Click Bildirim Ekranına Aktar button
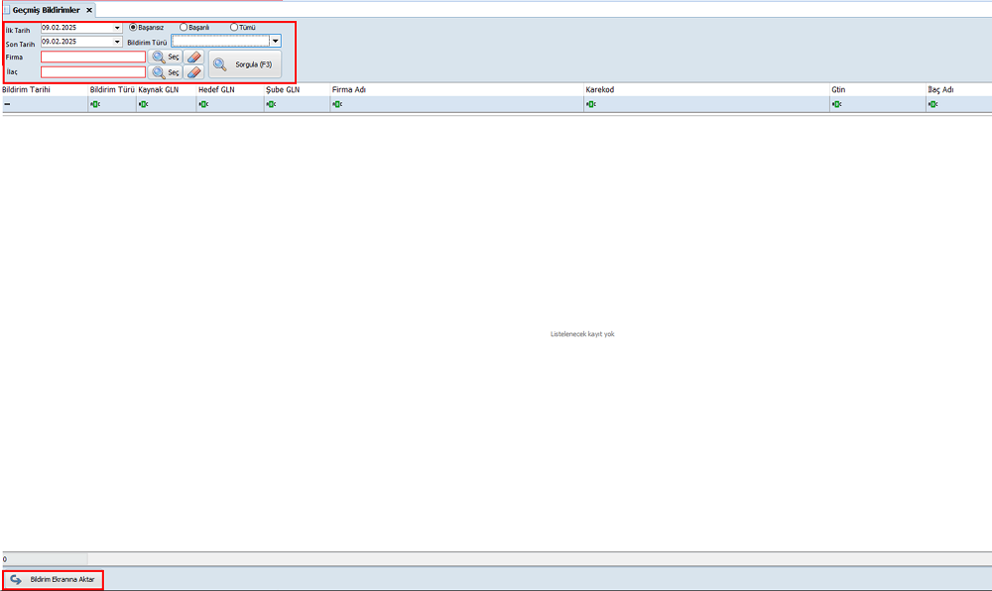Image resolution: width=992 pixels, height=591 pixels. 54,579
